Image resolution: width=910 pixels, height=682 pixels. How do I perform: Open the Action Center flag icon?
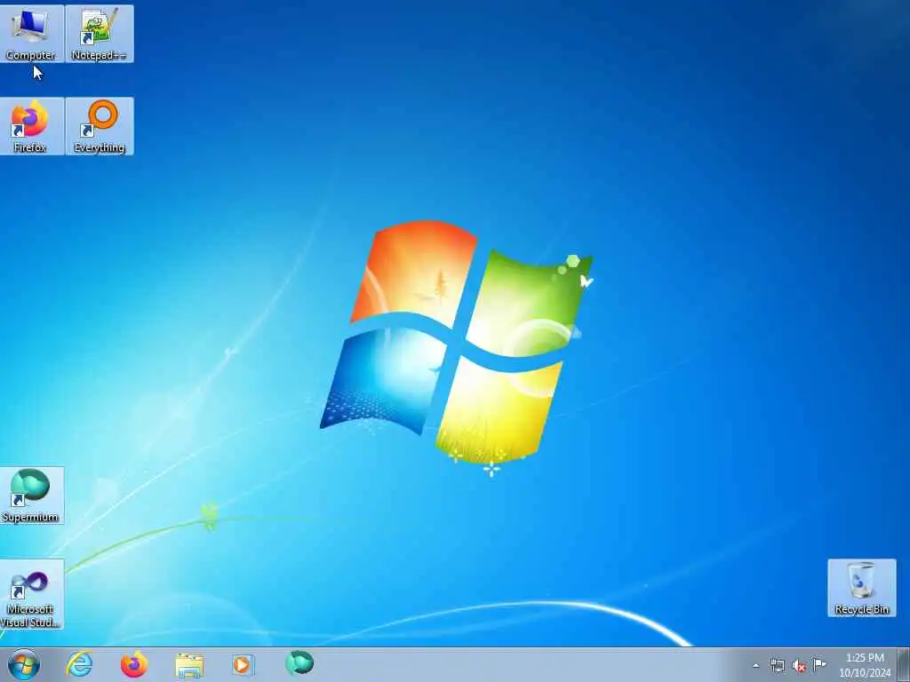pos(819,664)
